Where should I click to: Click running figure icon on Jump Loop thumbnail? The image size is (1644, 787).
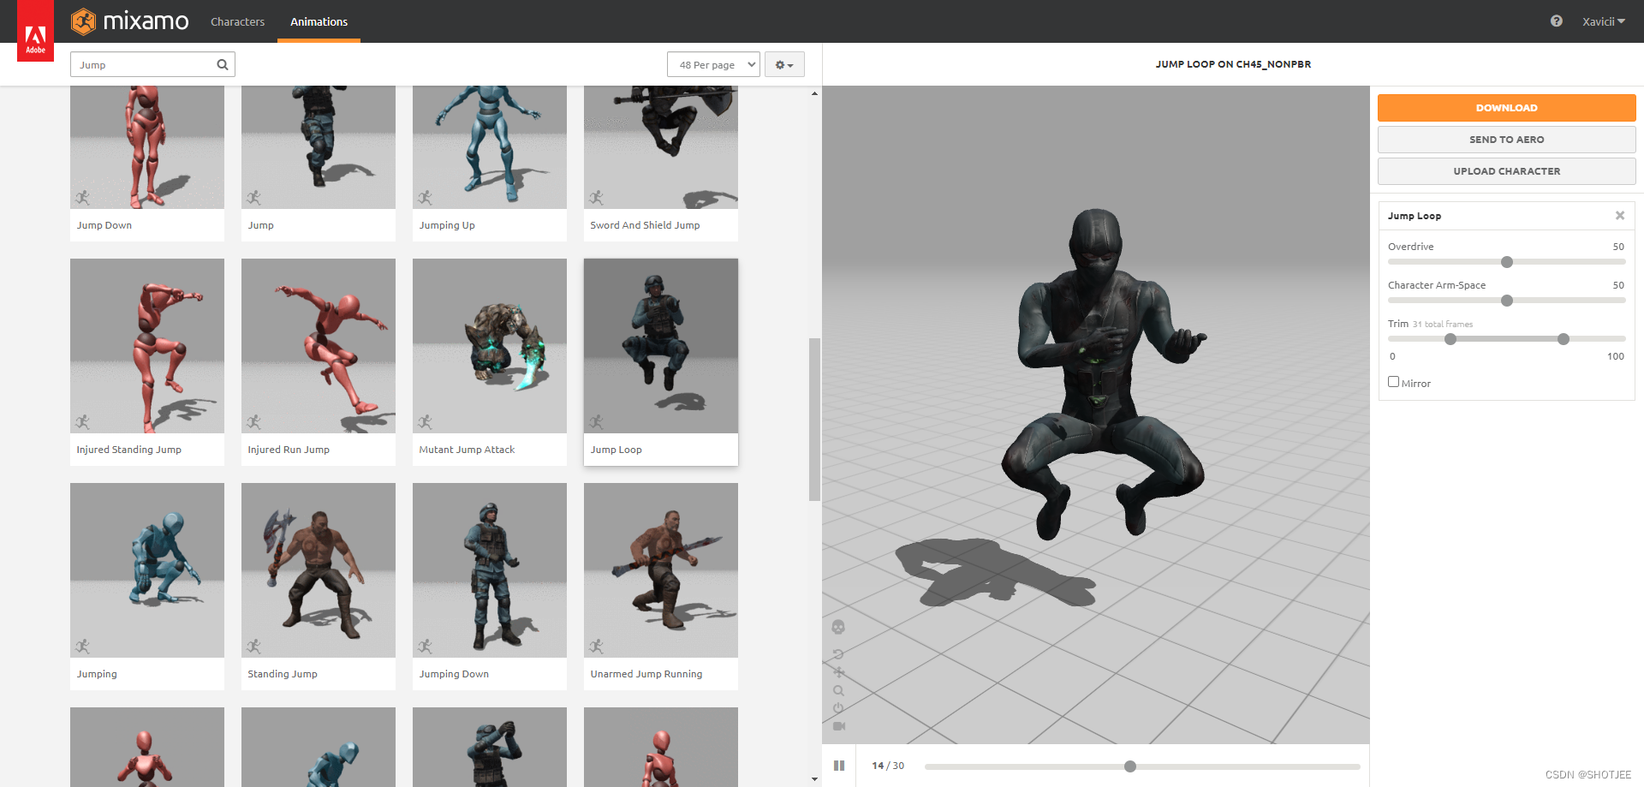[596, 422]
